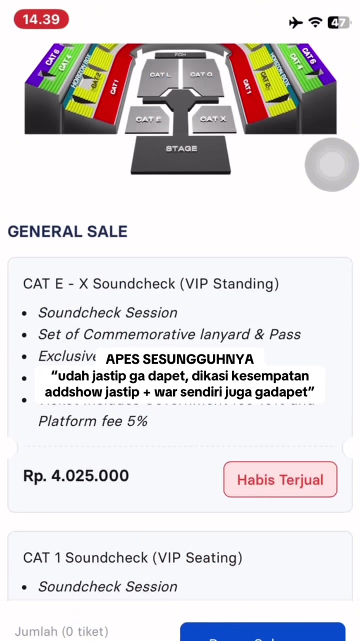Open CAT E - X Soundcheck ticket card
This screenshot has height=641, width=360.
pos(180,385)
